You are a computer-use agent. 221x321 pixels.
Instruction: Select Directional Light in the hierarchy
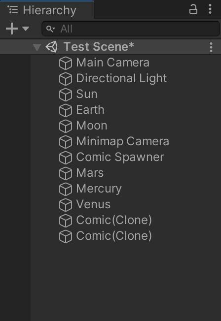point(121,78)
